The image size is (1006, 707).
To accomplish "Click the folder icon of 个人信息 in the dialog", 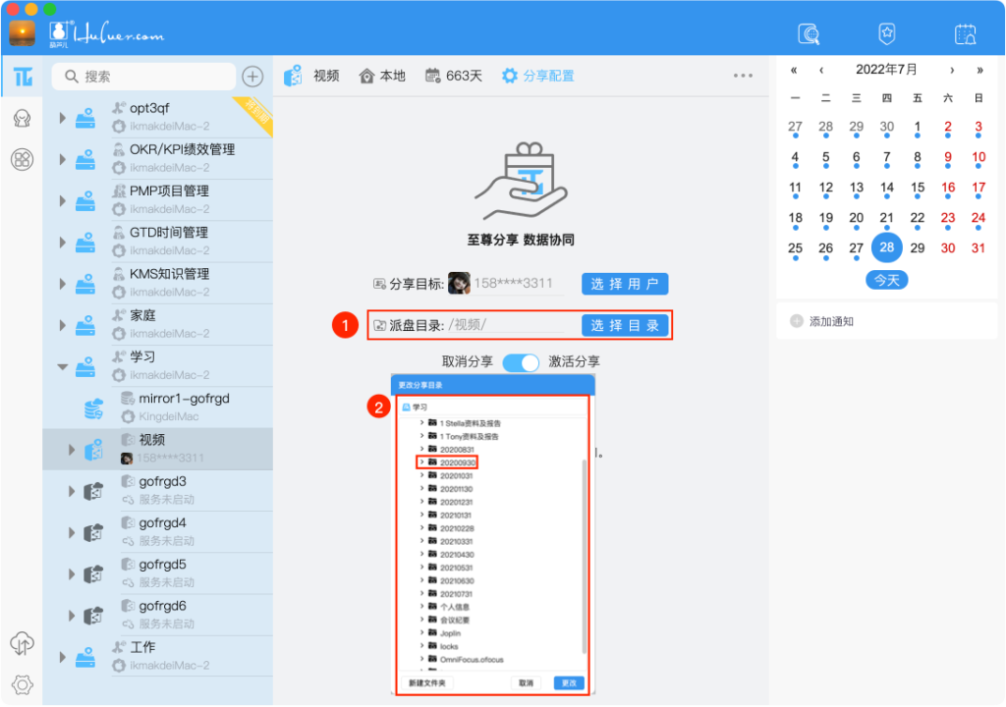I will 433,606.
